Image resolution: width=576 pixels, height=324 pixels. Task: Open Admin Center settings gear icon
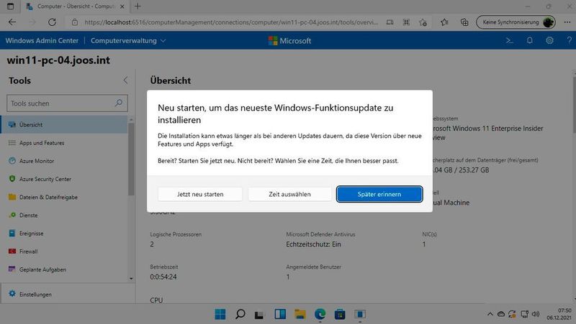(x=549, y=41)
